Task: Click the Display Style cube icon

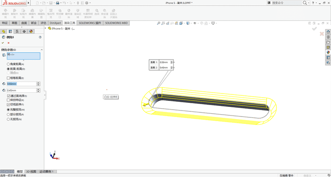Action: (188, 23)
